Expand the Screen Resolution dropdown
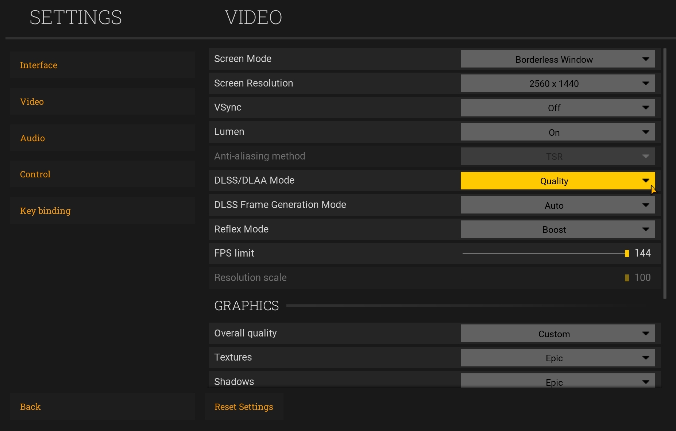Image resolution: width=676 pixels, height=431 pixels. 557,84
